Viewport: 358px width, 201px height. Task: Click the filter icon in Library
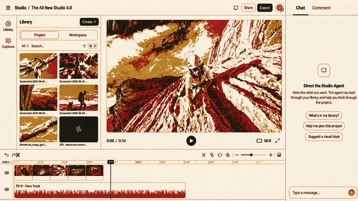tap(84, 46)
